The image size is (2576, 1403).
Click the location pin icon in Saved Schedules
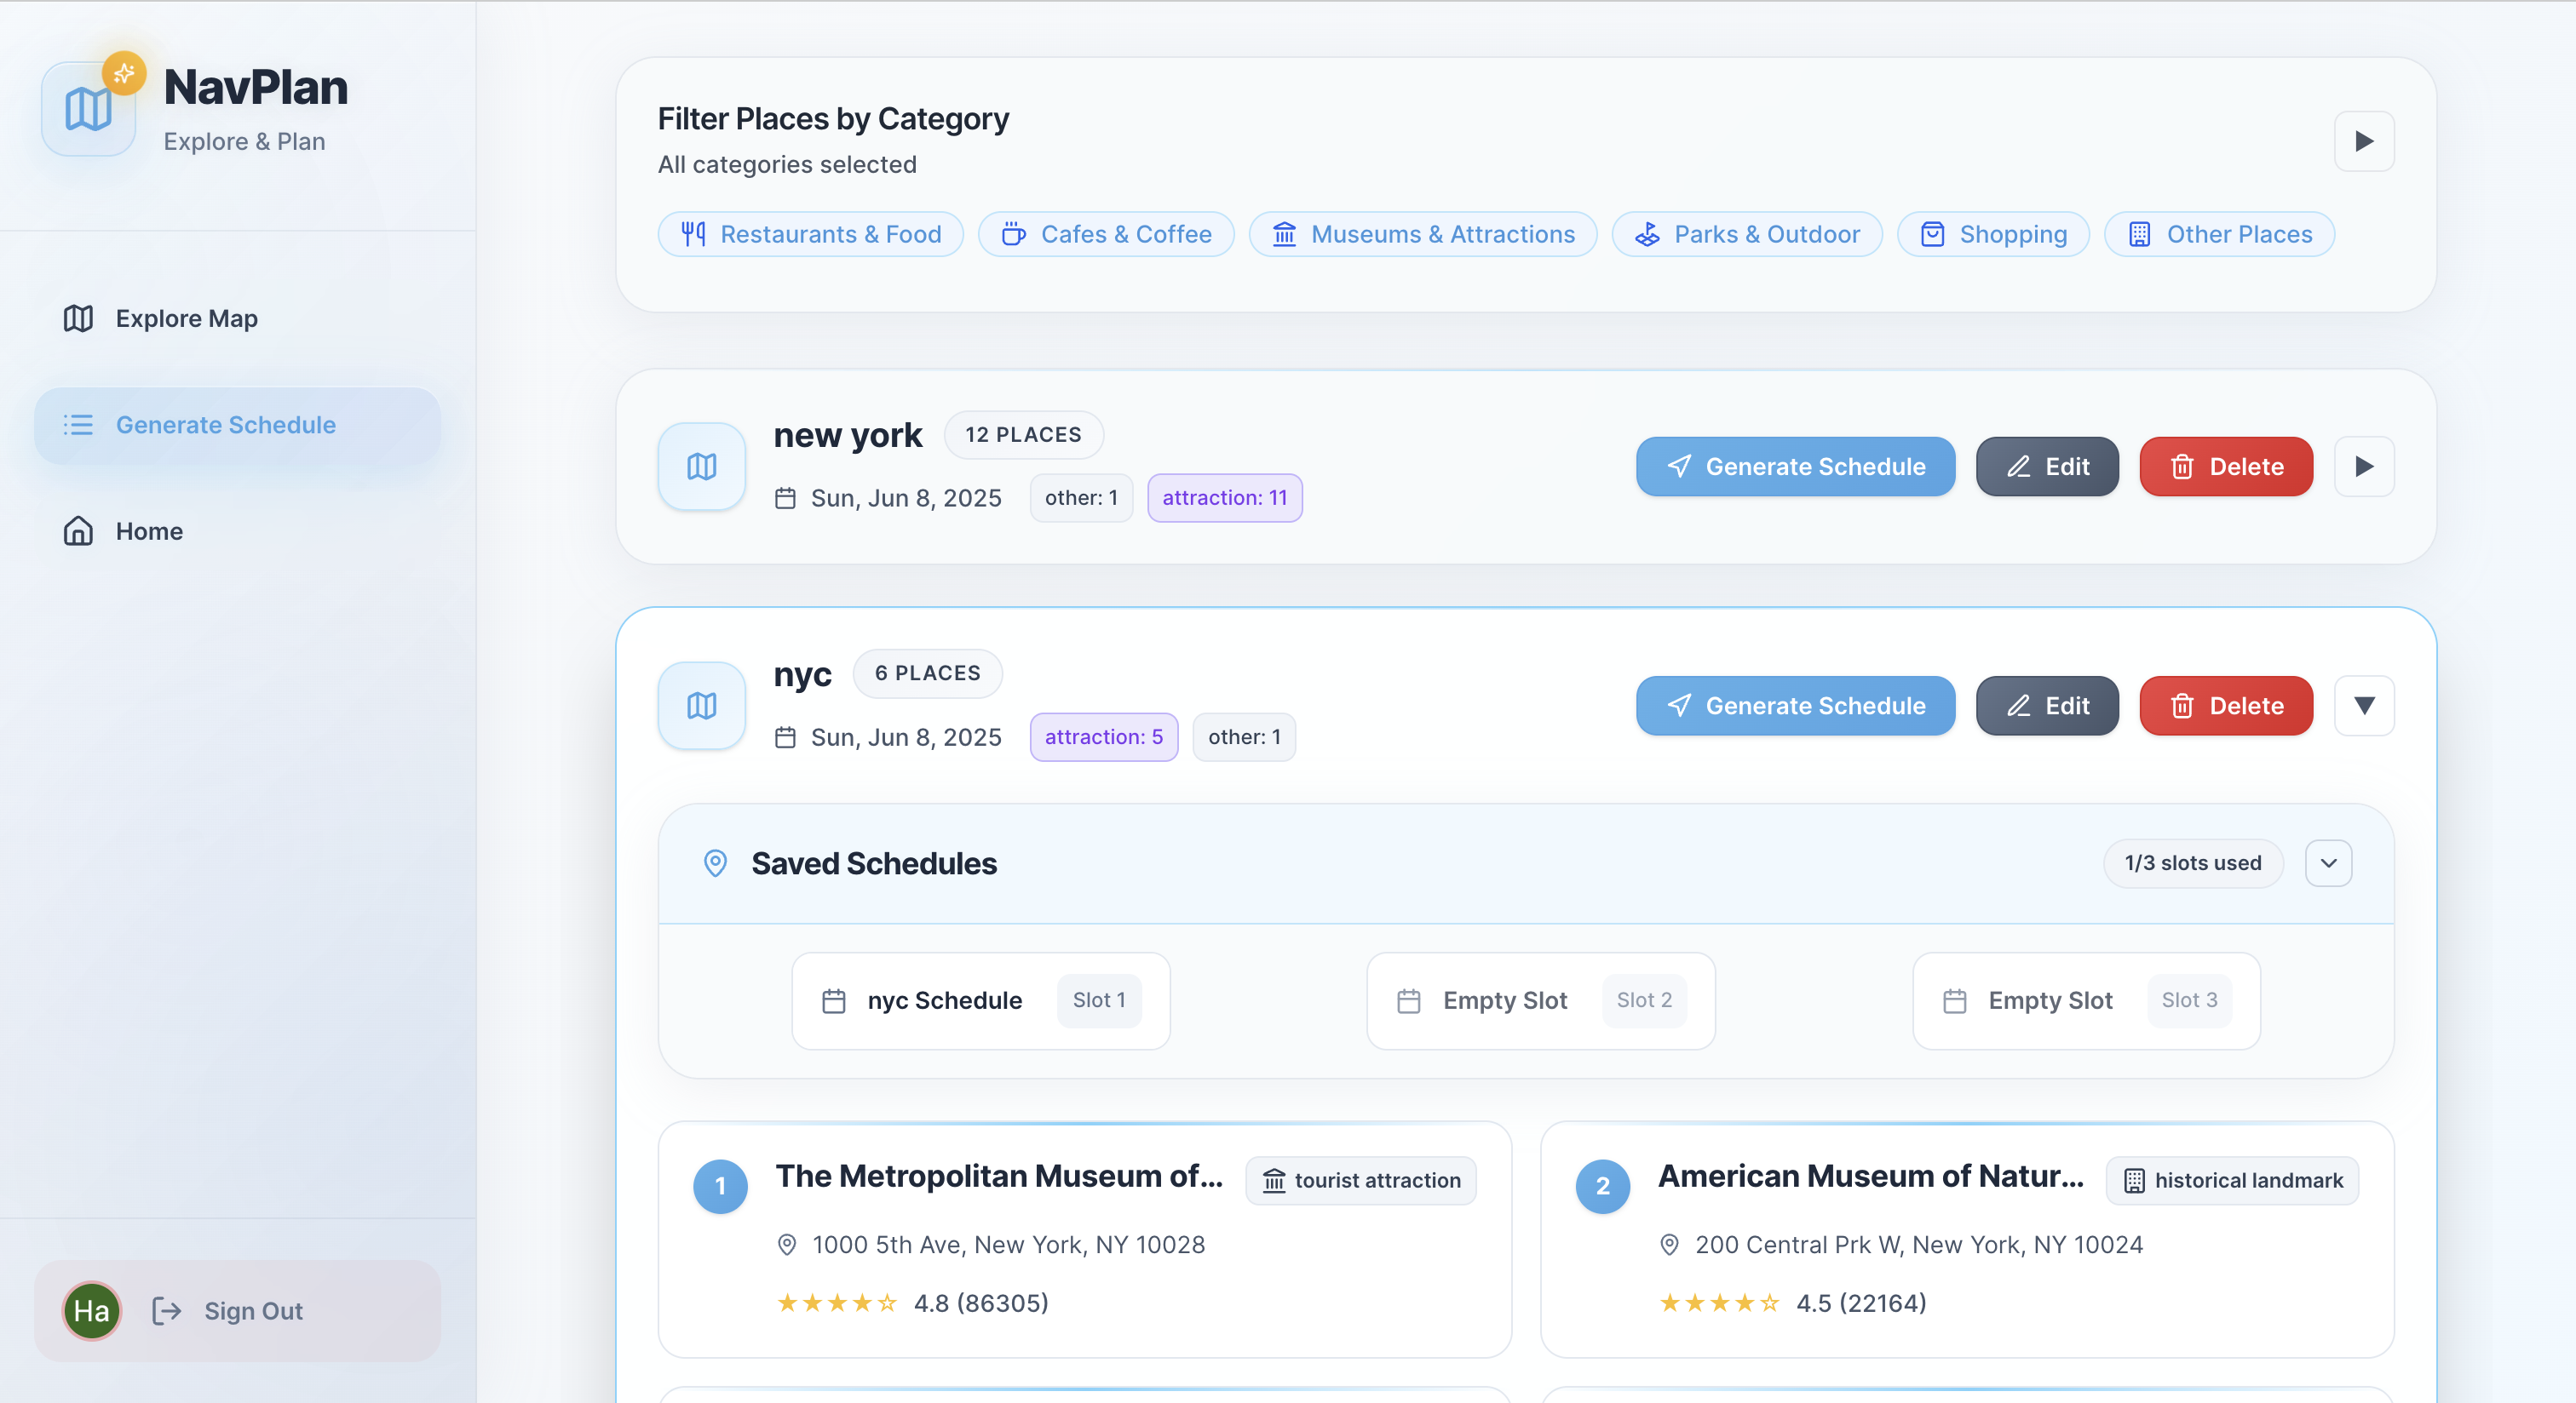pyautogui.click(x=715, y=863)
